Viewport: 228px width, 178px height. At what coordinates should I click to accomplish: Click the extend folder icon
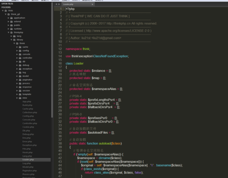pyautogui.click(x=11, y=21)
